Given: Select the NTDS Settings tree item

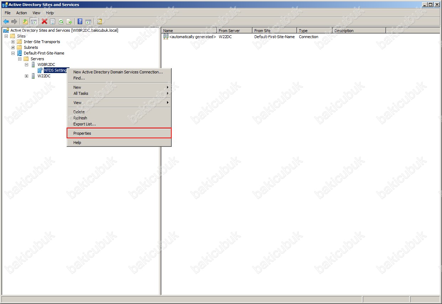Looking at the screenshot, I should 55,70.
